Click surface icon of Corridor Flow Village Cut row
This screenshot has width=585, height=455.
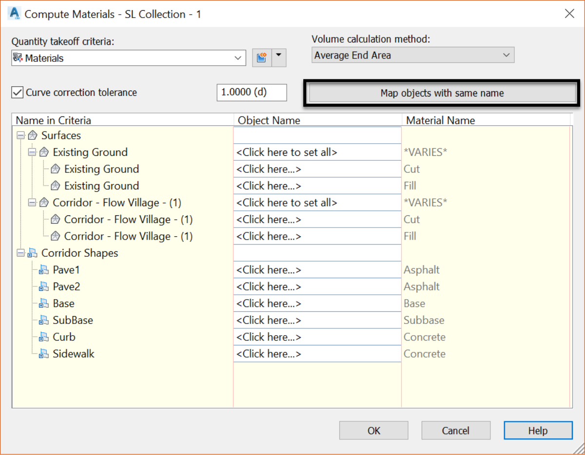(56, 219)
